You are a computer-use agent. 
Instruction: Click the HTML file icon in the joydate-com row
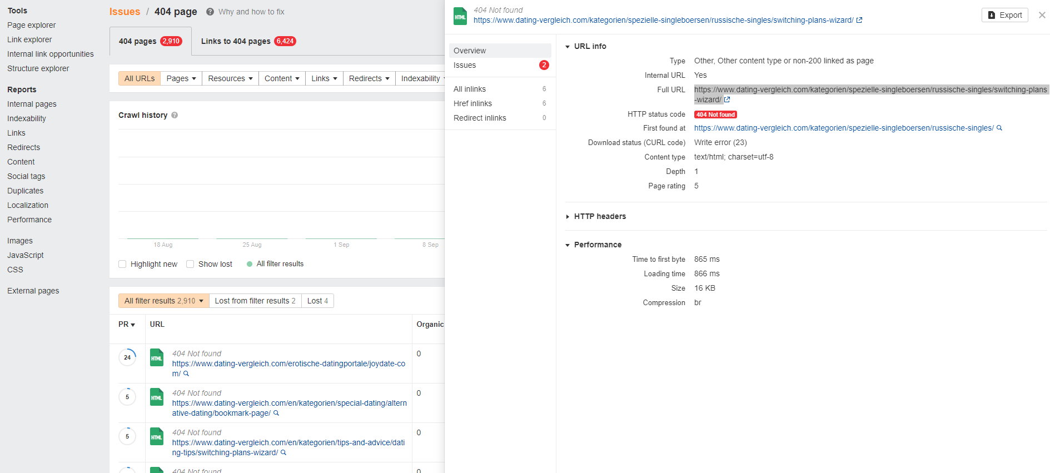click(x=157, y=357)
